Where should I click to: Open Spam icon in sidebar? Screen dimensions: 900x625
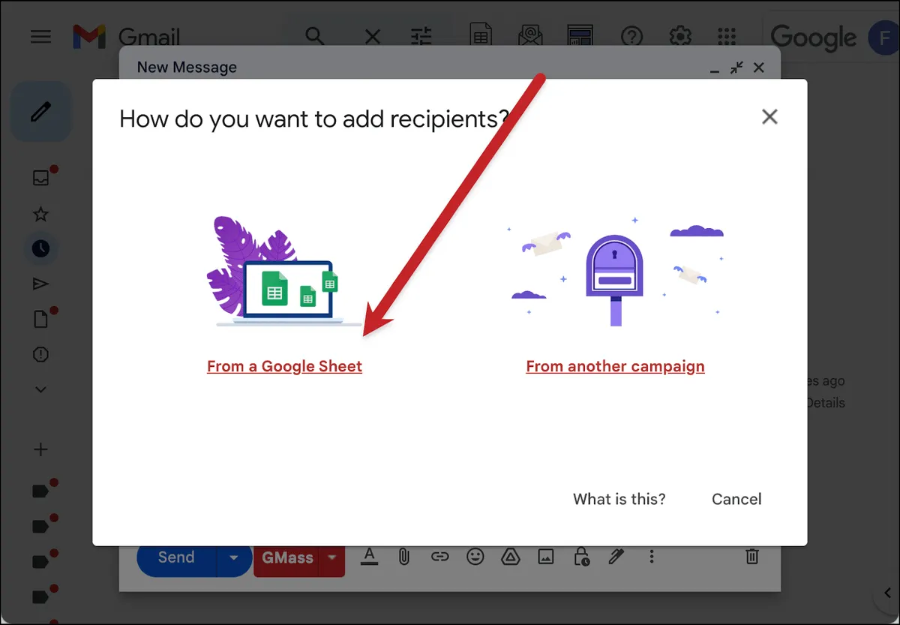pyautogui.click(x=41, y=354)
